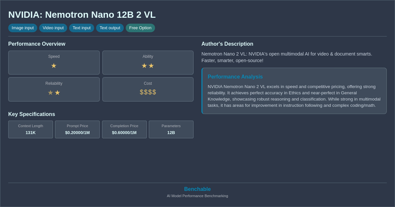Click the Video input capability badge
Image resolution: width=395 pixels, height=207 pixels.
click(53, 28)
